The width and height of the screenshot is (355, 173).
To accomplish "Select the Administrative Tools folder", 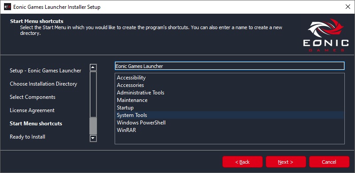I will click(x=230, y=93).
